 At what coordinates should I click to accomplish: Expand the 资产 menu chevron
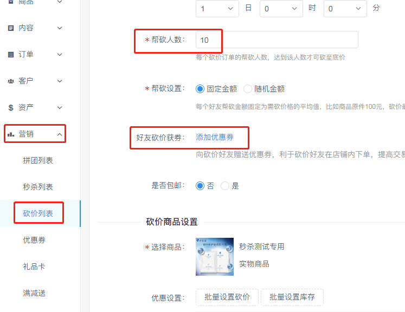click(x=60, y=108)
